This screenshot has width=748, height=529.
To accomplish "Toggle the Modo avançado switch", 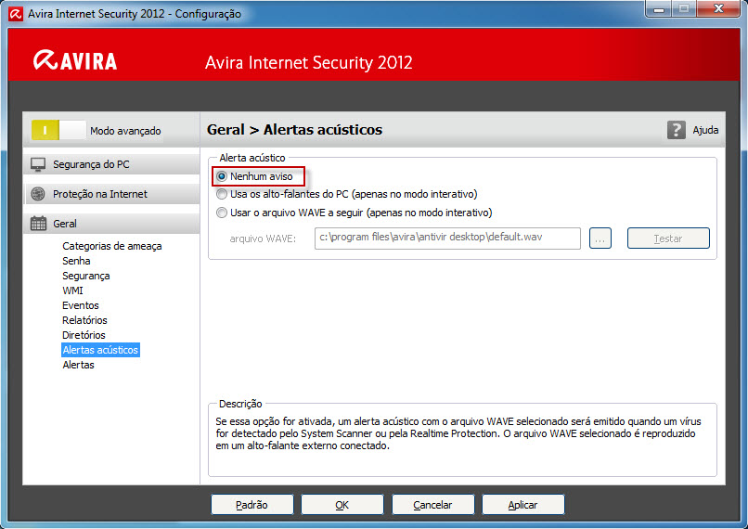I will point(58,130).
